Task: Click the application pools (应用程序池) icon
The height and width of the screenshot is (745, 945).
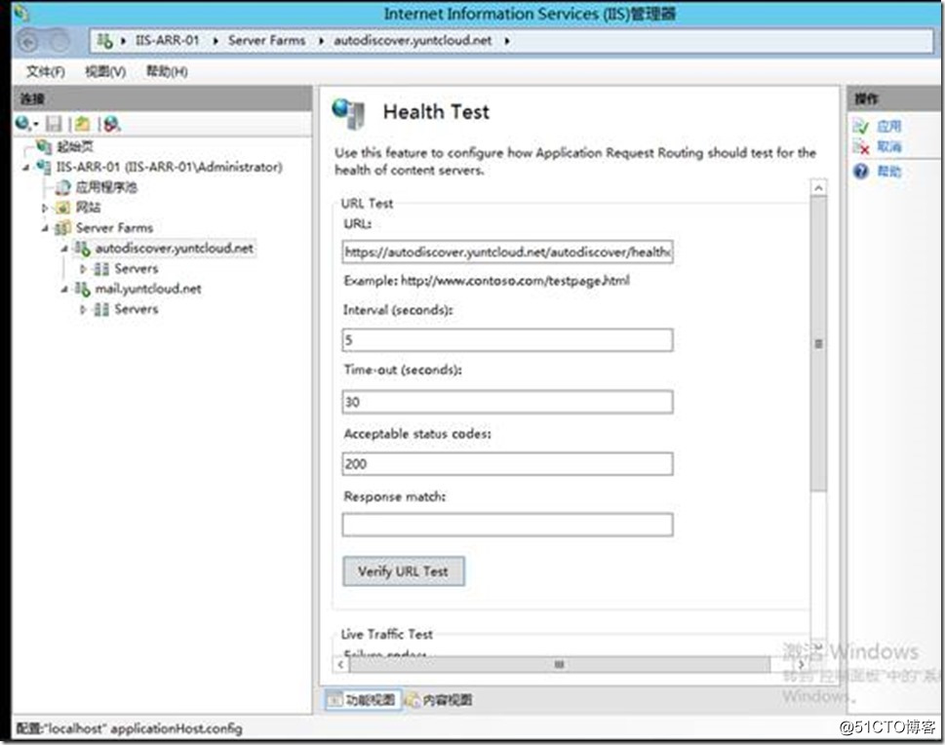Action: pyautogui.click(x=62, y=187)
